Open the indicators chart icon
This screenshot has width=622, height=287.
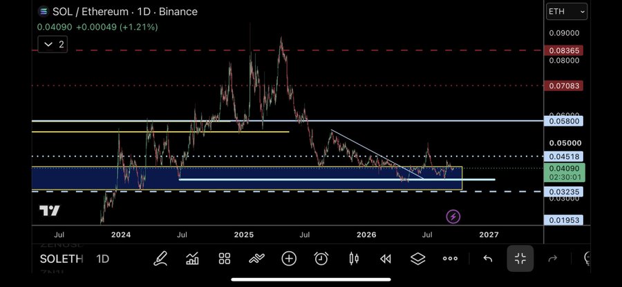pyautogui.click(x=192, y=259)
